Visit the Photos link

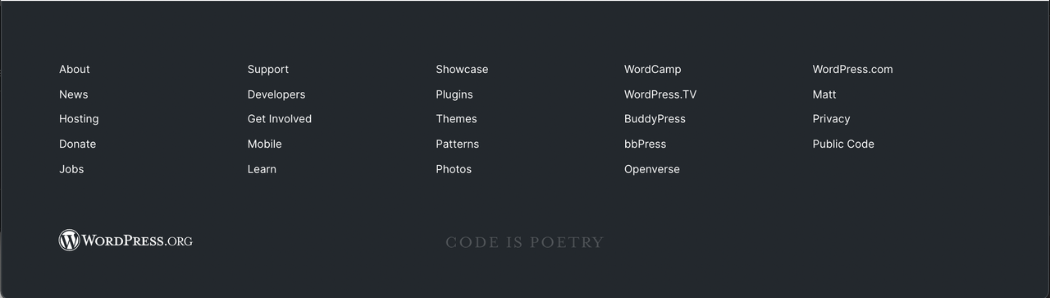[x=454, y=169]
